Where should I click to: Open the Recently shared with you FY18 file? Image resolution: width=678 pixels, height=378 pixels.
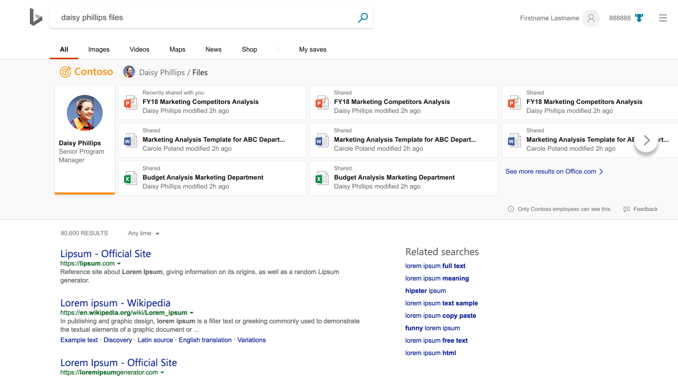[212, 102]
